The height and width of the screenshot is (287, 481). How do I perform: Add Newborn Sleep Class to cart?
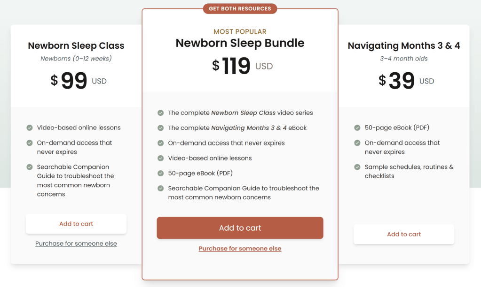pyautogui.click(x=76, y=224)
